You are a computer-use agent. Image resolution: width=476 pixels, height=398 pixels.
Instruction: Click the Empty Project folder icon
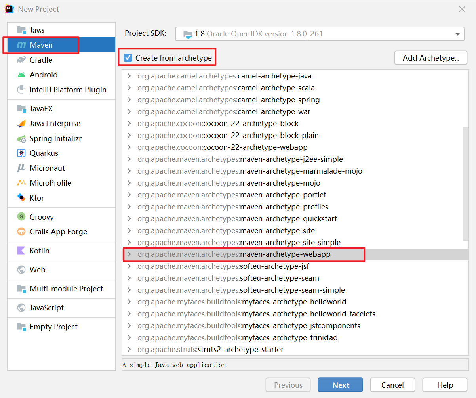coord(21,327)
